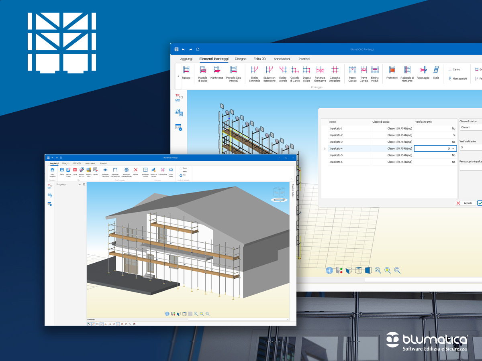This screenshot has height=361, width=482.
Task: Click Elimina icon in front ribbon
Action: (x=136, y=171)
